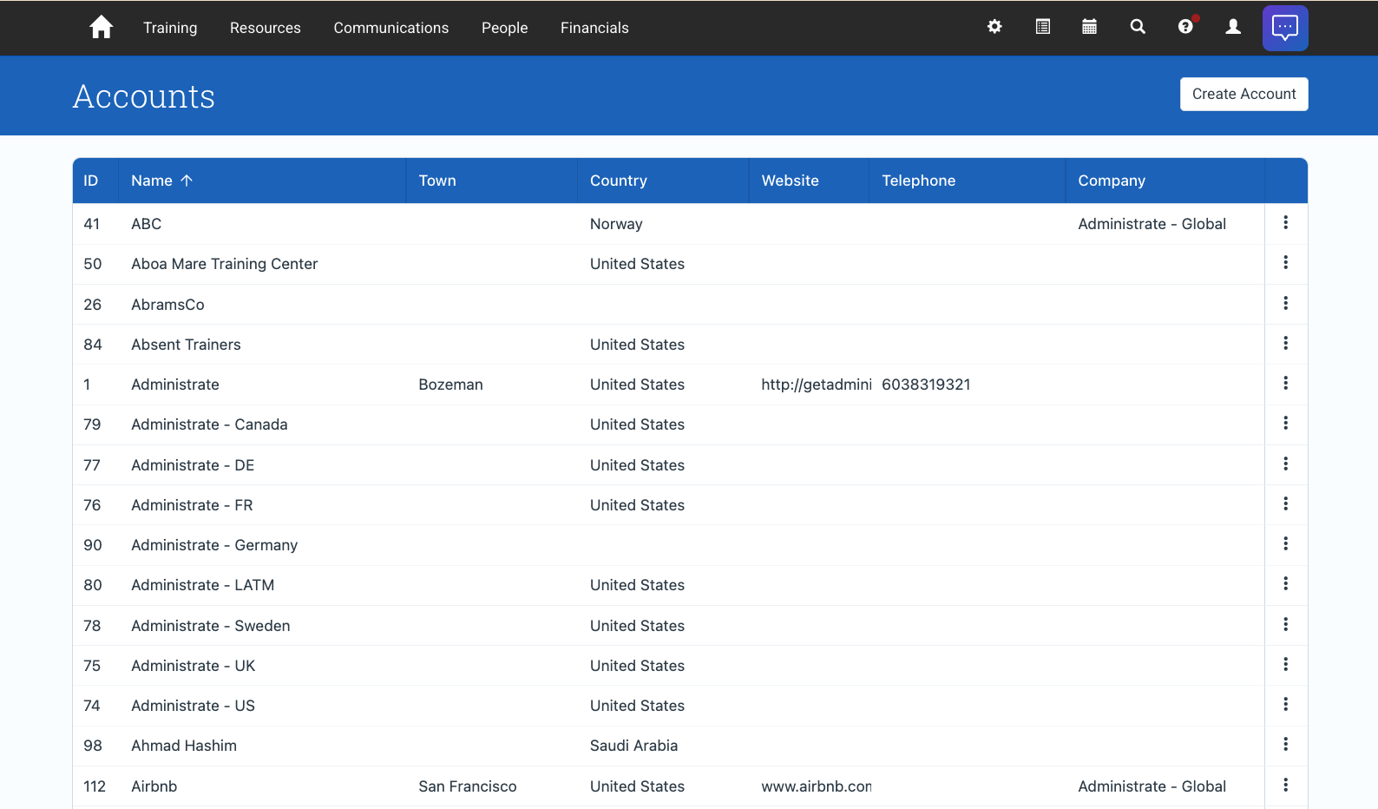Click the search magnifier icon
Viewport: 1378px width, 809px height.
point(1137,27)
